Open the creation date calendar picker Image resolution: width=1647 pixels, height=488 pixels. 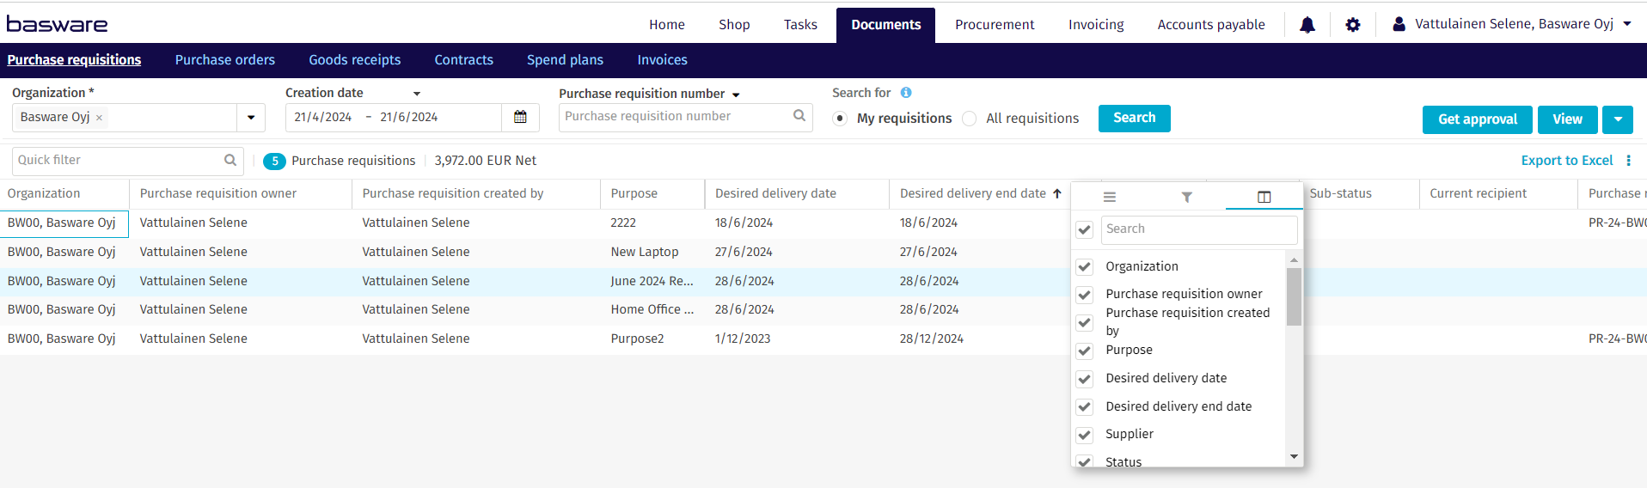520,117
